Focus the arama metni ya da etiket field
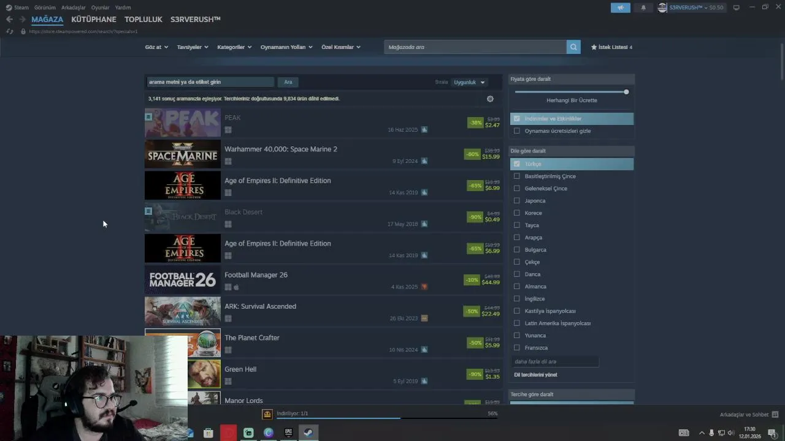The image size is (785, 441). pyautogui.click(x=210, y=82)
